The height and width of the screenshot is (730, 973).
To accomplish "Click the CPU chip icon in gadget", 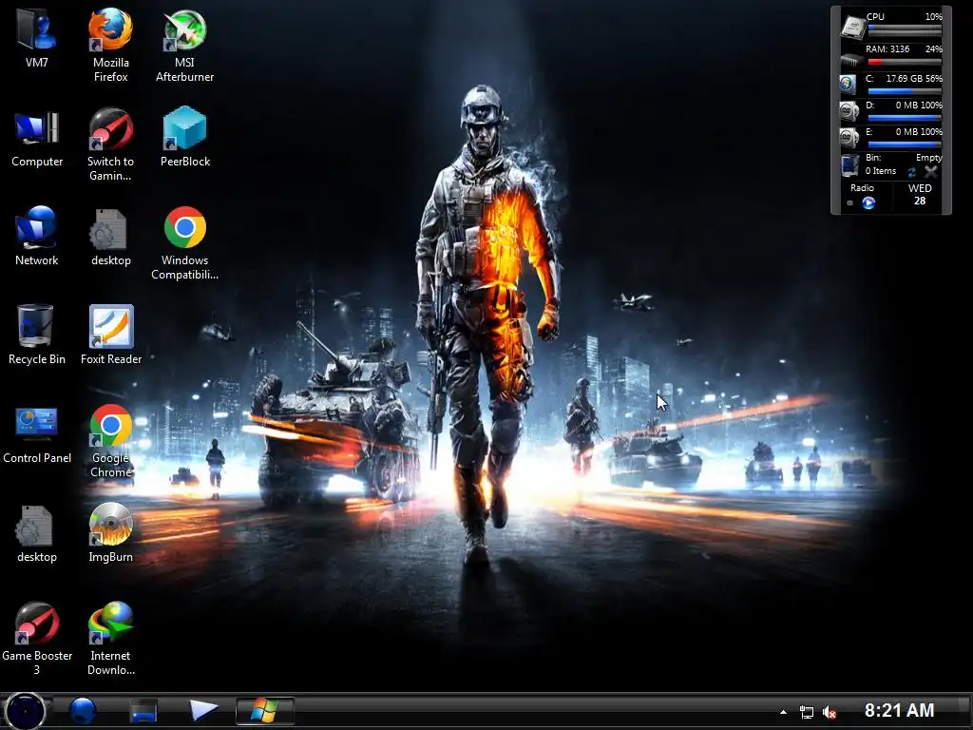I will coord(852,27).
